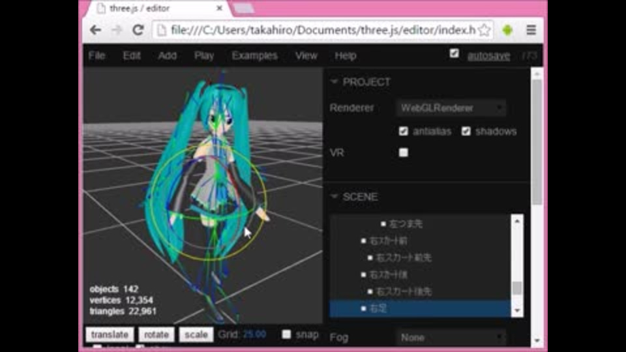
Task: Collapse the PROJECT panel
Action: 335,82
